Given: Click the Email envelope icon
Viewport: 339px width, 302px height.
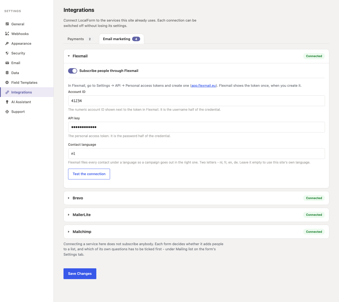Looking at the screenshot, I should tap(7, 63).
